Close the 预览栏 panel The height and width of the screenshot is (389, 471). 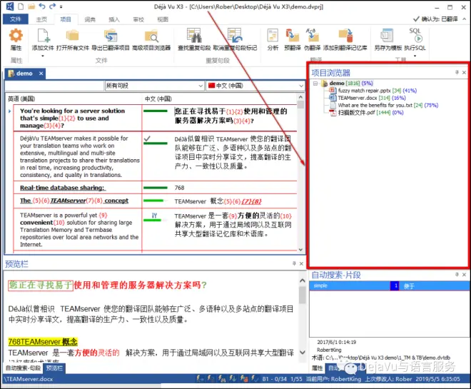point(301,263)
